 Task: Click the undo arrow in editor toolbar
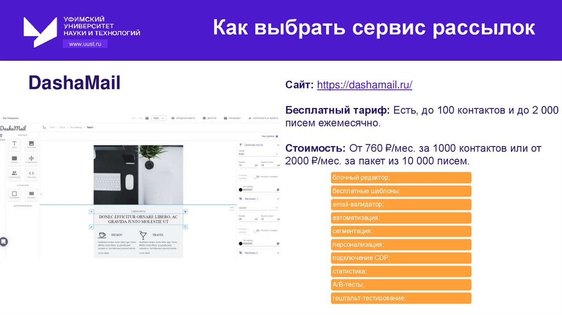[x=134, y=118]
